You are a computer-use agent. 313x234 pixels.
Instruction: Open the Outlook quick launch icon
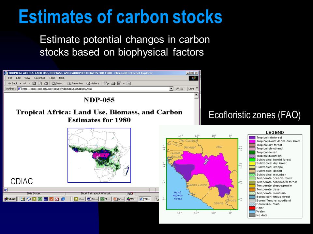click(x=34, y=199)
